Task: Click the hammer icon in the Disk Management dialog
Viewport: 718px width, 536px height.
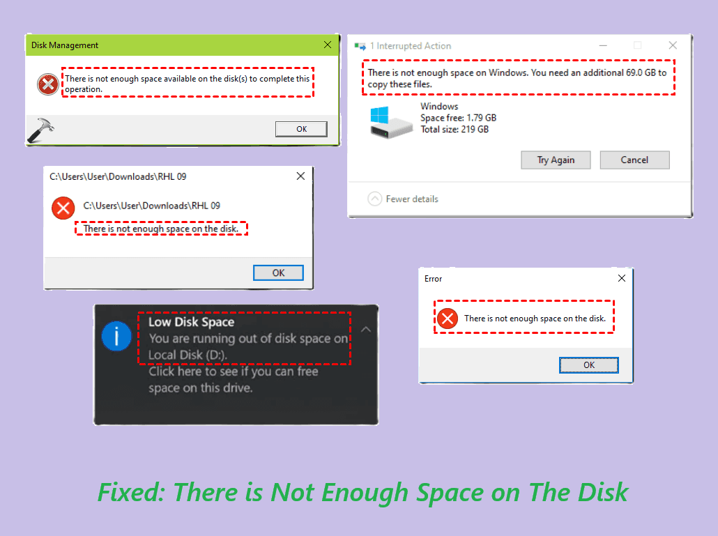Action: pyautogui.click(x=40, y=130)
